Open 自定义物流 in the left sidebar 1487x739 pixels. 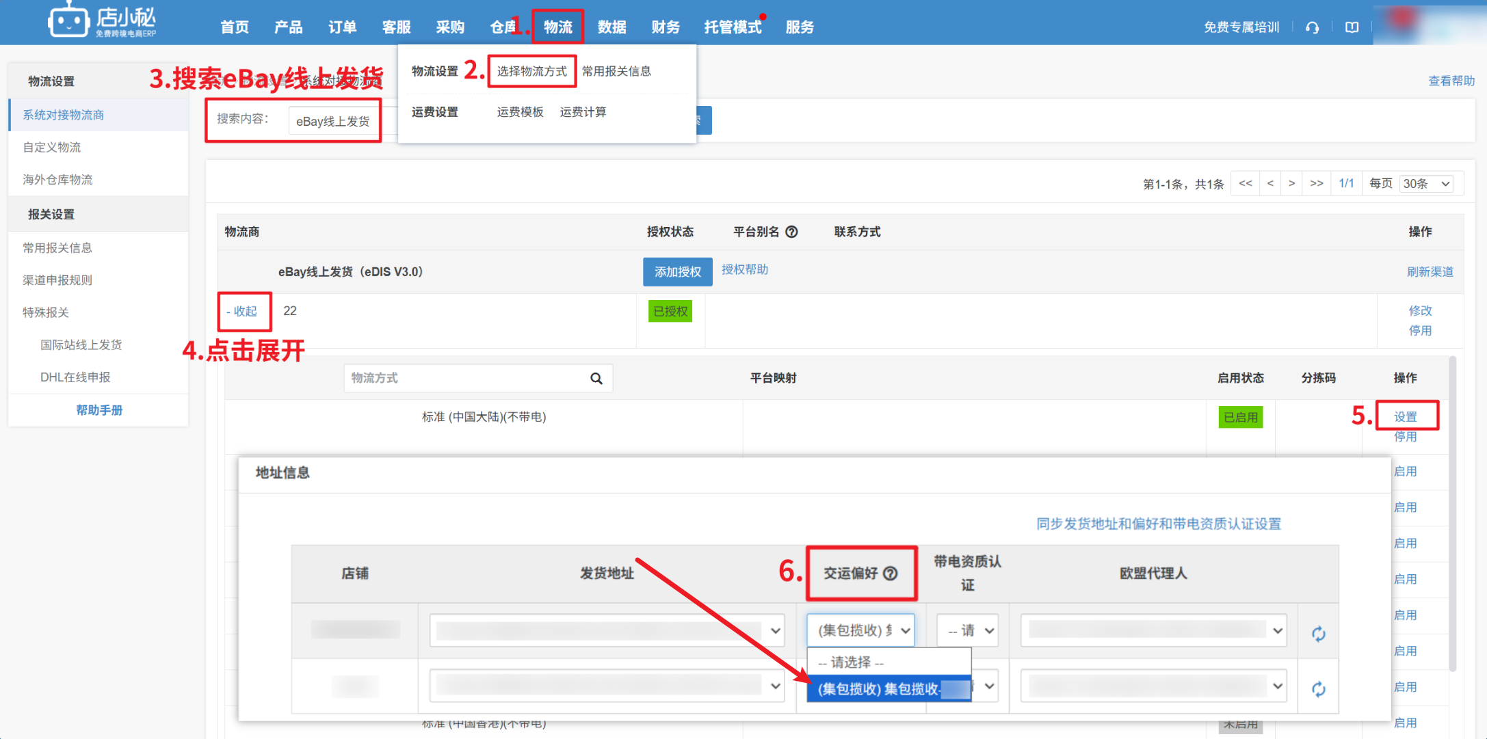tap(52, 147)
